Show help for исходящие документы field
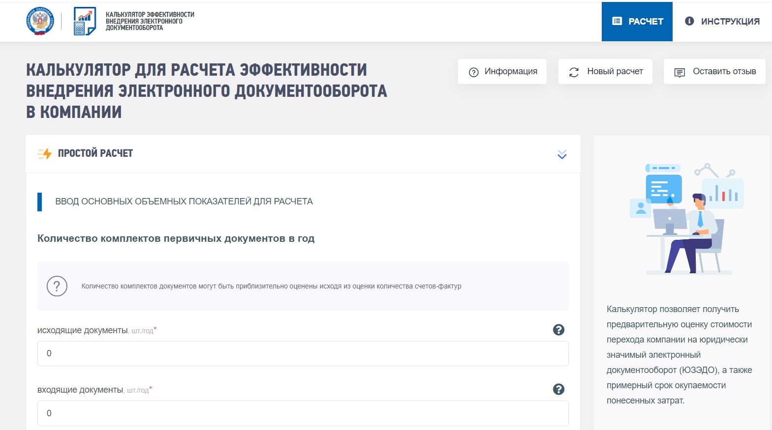This screenshot has height=430, width=772. pos(558,330)
